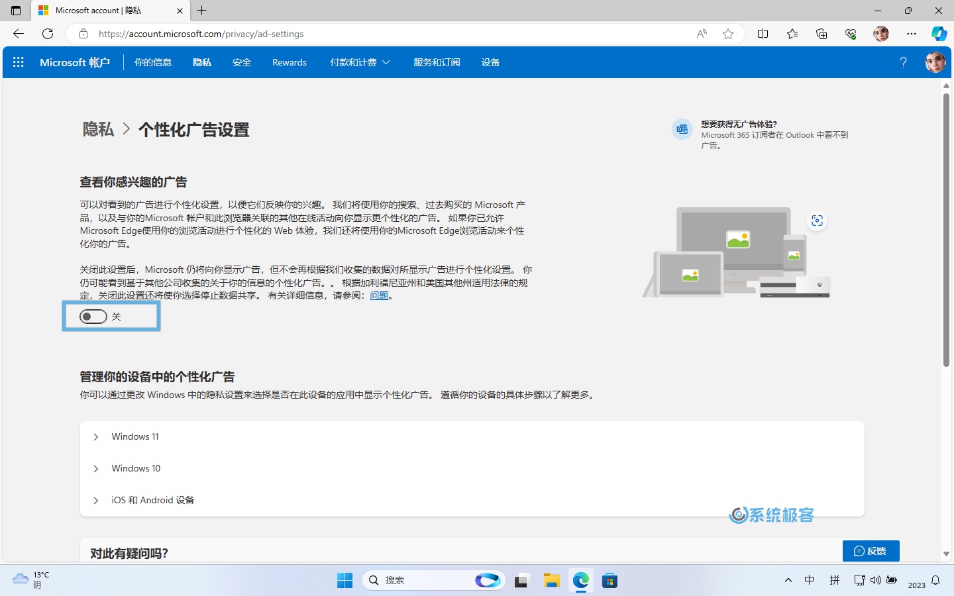The width and height of the screenshot is (954, 596).
Task: Open 服务和订阅 navigation tab
Action: tap(437, 62)
